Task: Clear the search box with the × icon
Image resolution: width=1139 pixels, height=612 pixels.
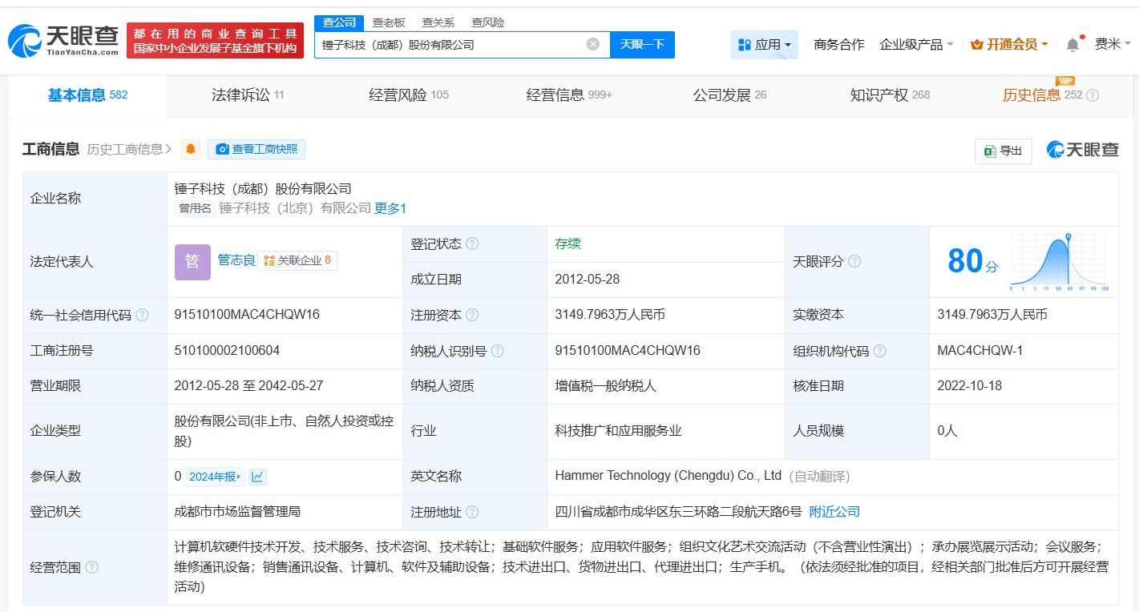Action: 591,44
